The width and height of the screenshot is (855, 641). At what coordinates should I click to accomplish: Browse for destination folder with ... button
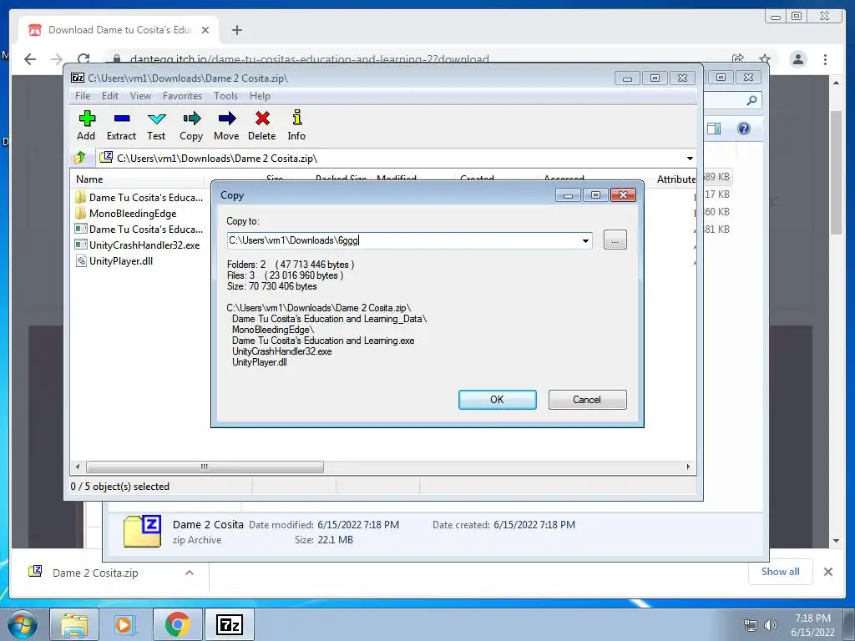(x=615, y=240)
